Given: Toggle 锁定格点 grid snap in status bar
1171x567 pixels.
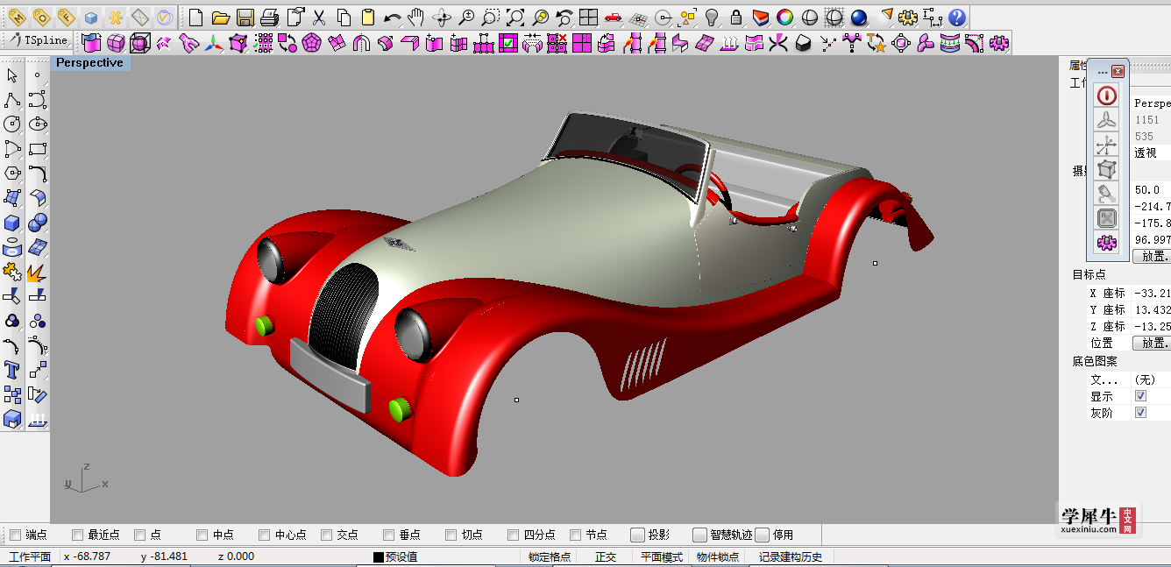Looking at the screenshot, I should coord(549,556).
